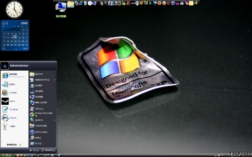Image resolution: width=252 pixels, height=157 pixels.
Task: Click the analog clock desktop gadget
Action: tap(14, 9)
